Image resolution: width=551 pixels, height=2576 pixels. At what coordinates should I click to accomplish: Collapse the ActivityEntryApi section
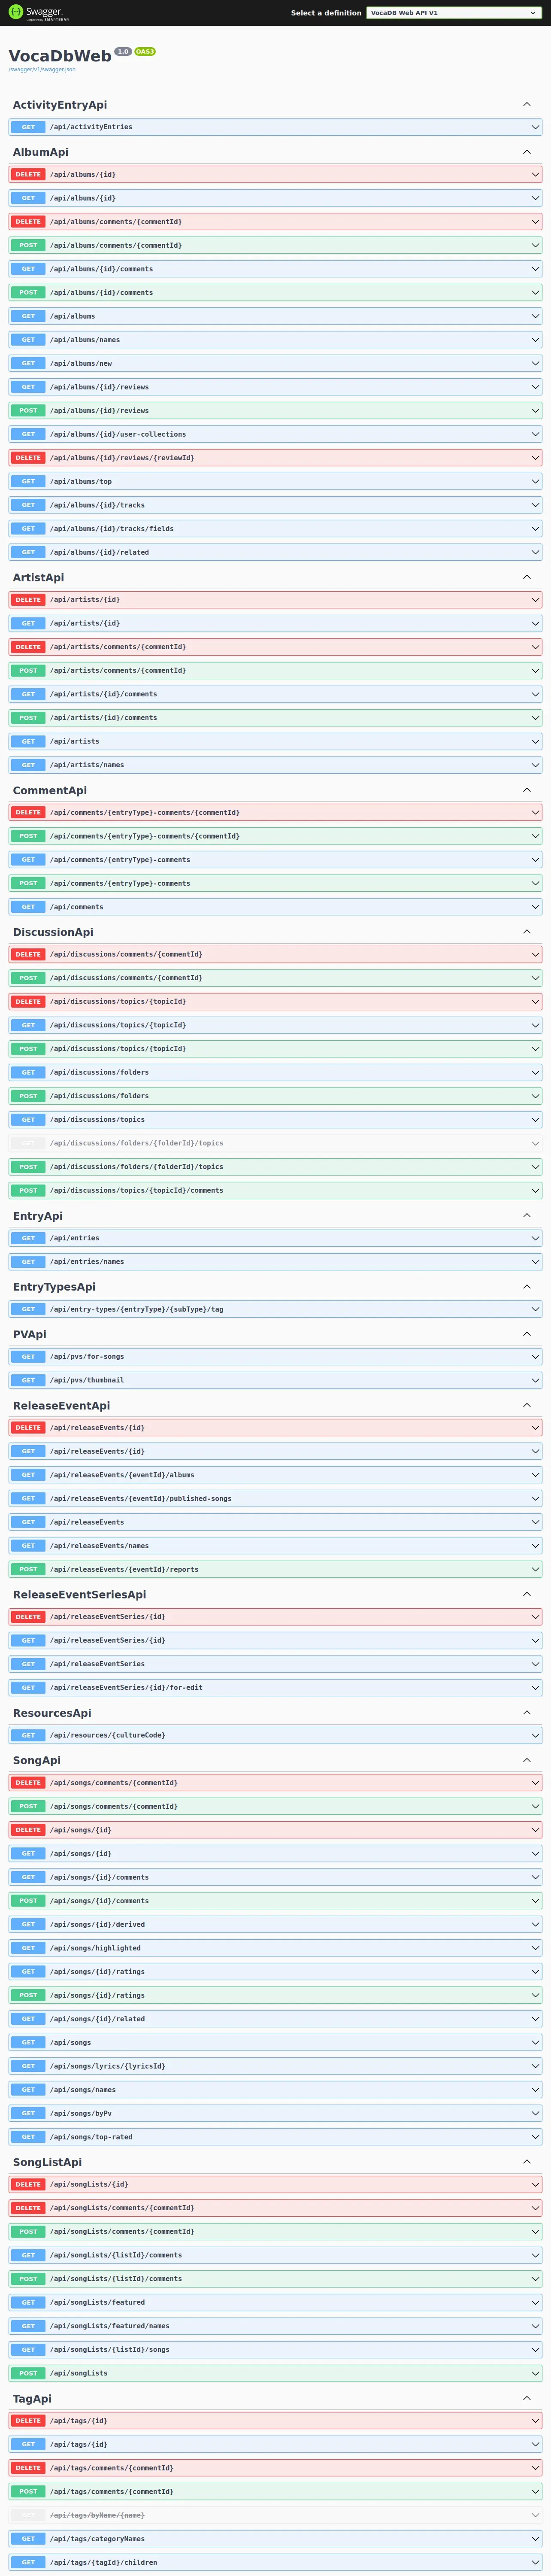coord(527,104)
